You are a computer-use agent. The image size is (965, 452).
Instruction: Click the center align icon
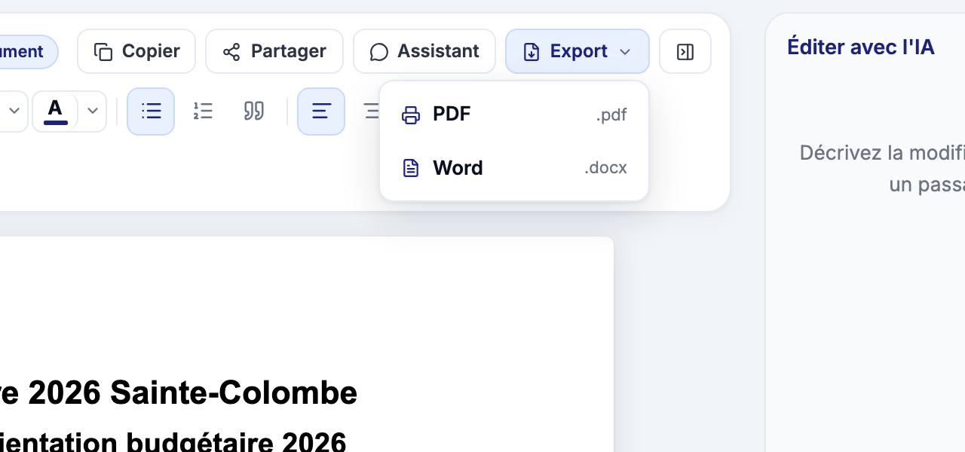372,111
